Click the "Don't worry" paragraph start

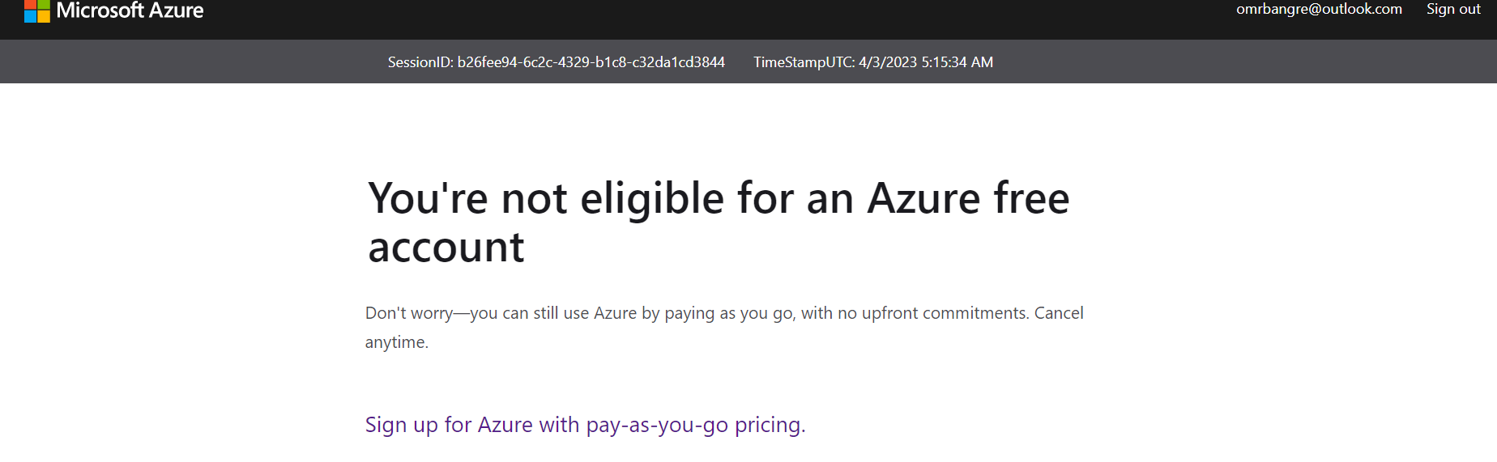(409, 313)
